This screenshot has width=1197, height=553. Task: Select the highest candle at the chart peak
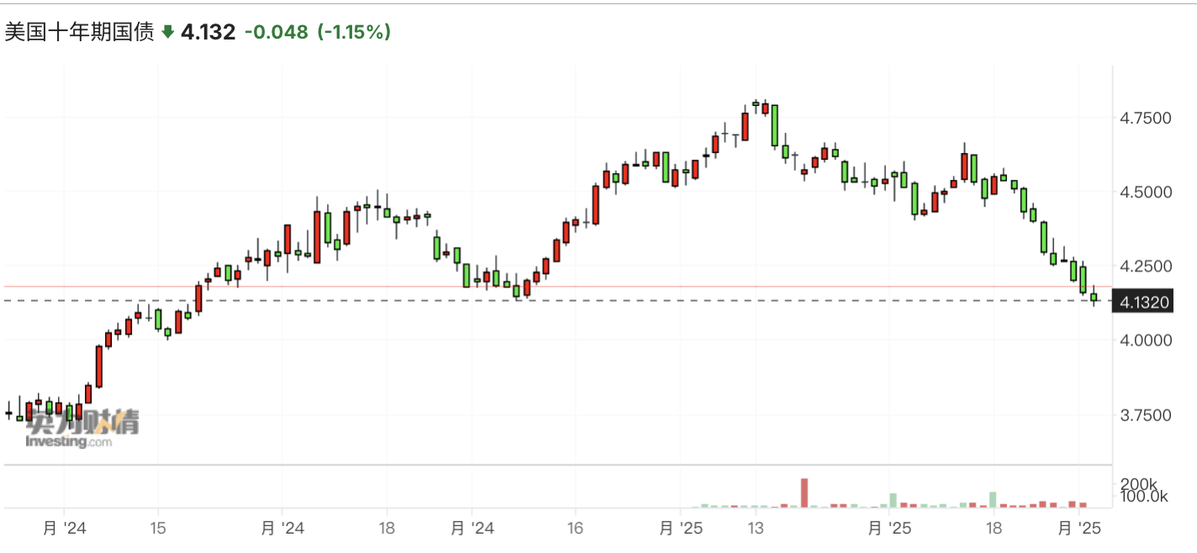coord(756,104)
